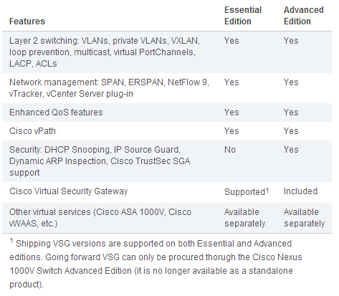Click the Advanced Edition column header
This screenshot has width=339, height=296.
pyautogui.click(x=303, y=16)
